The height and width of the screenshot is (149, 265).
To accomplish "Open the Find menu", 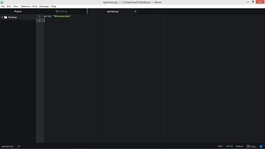I will click(x=35, y=6).
